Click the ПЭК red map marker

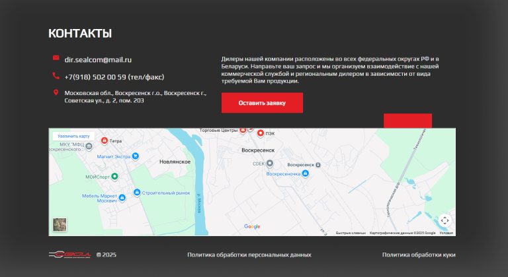[260, 133]
